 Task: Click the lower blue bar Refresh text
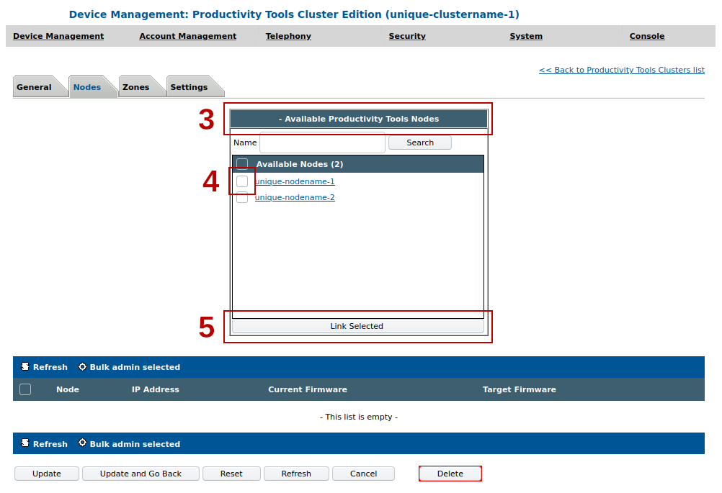(x=50, y=444)
